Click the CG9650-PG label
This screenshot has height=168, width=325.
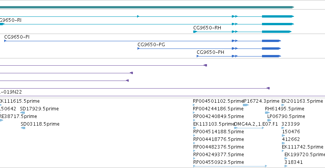(151, 45)
